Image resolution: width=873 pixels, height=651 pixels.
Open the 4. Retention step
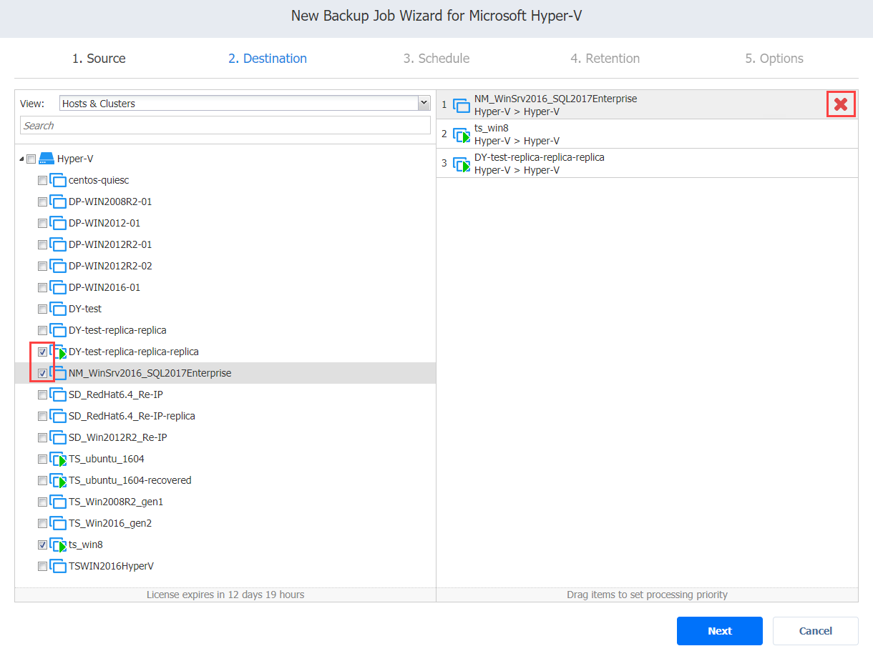point(605,59)
